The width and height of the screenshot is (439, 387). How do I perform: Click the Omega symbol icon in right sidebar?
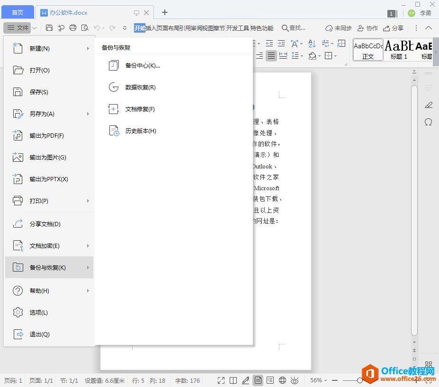coord(428,122)
